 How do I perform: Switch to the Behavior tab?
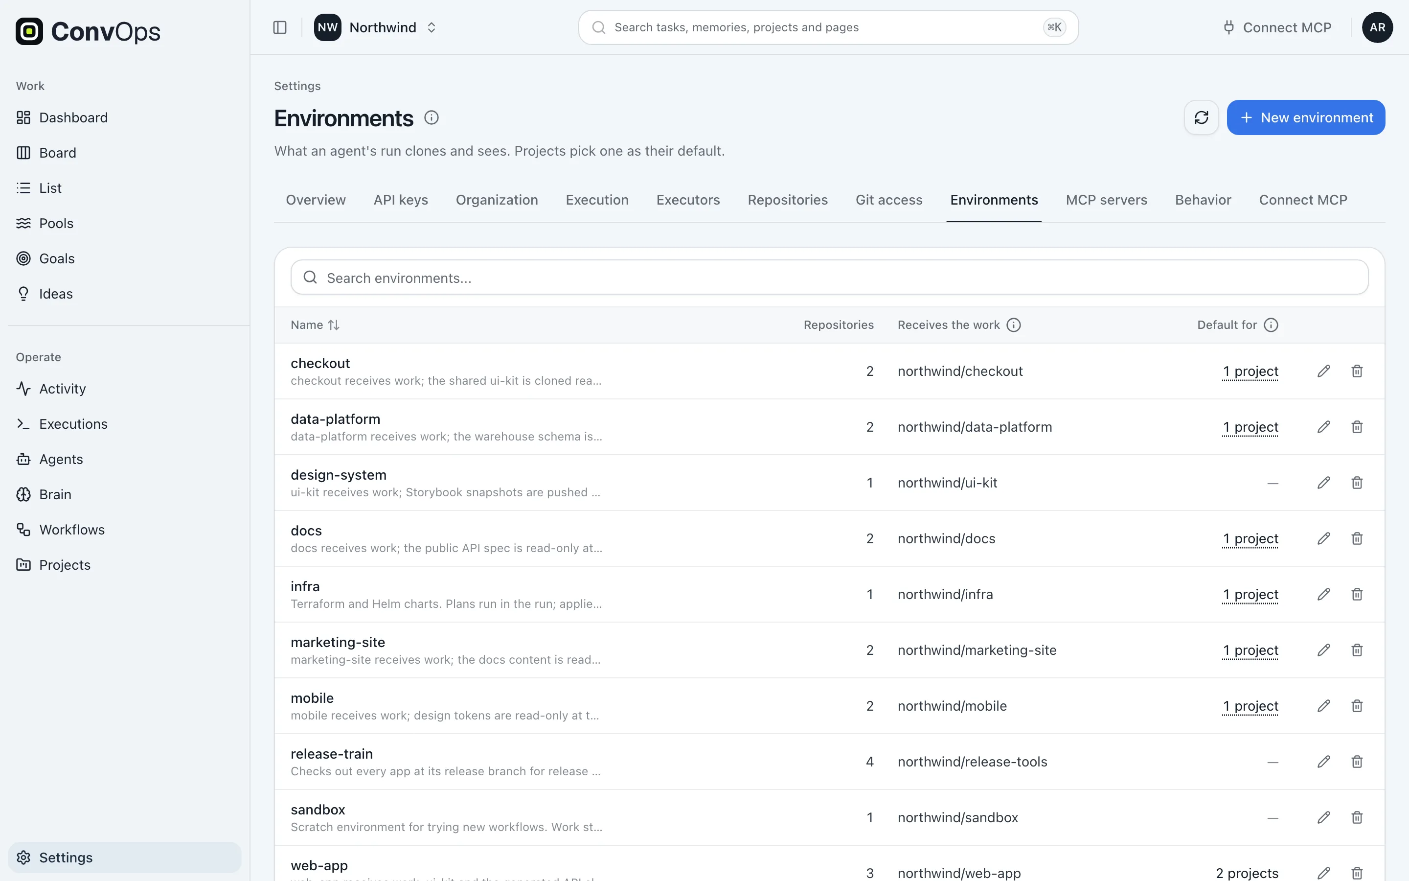1203,200
